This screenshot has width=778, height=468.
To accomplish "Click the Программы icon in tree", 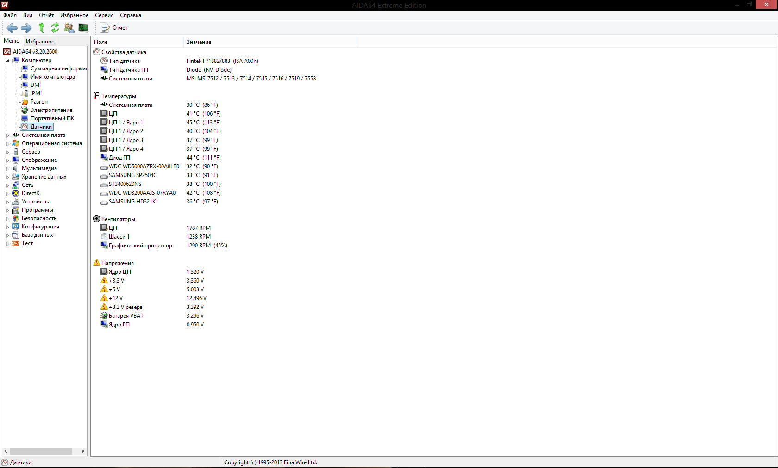I will (16, 210).
